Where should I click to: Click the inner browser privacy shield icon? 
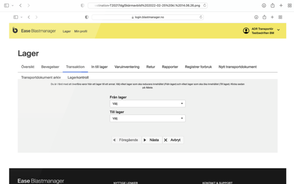[x=87, y=17]
